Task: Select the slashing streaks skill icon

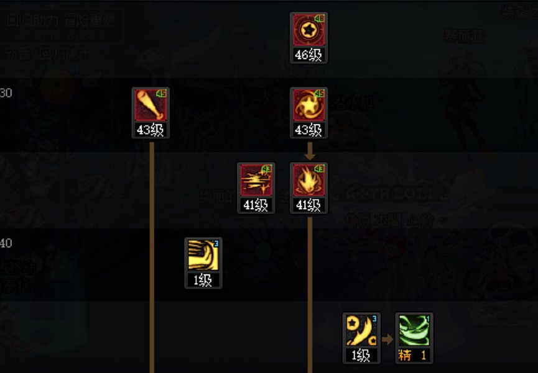Action: point(256,180)
